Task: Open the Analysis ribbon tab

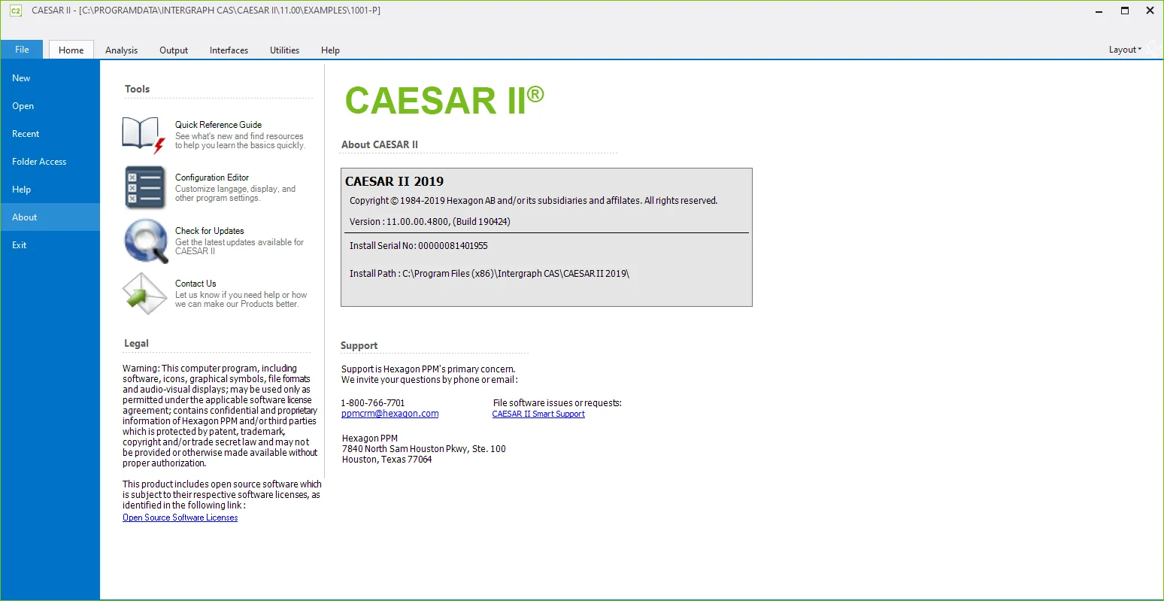Action: [121, 50]
